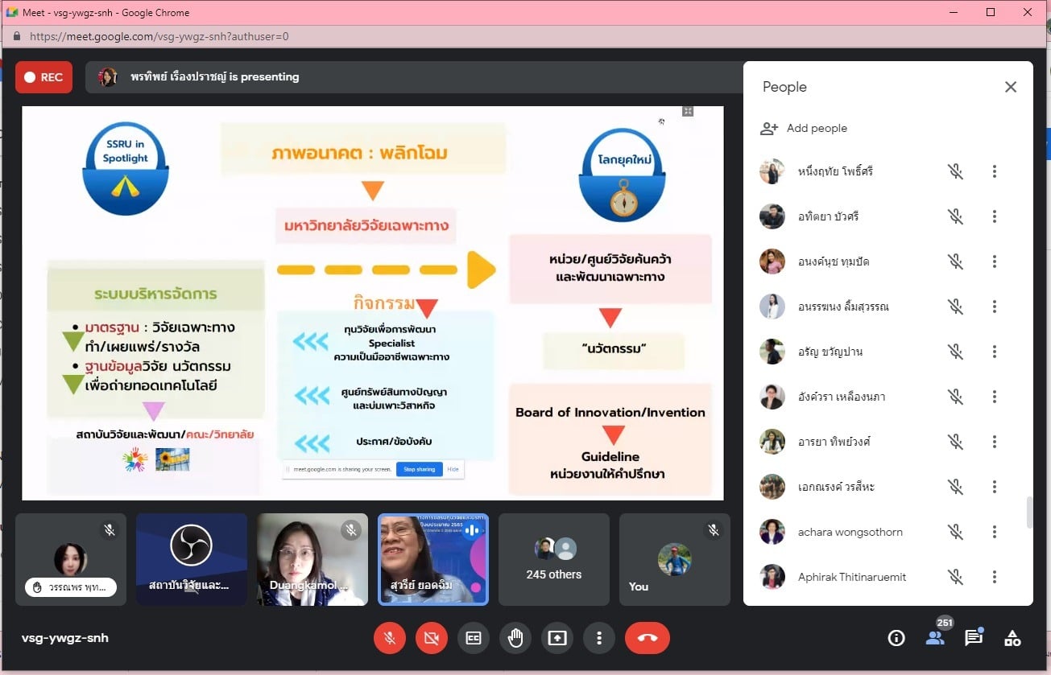Close the People panel
Image resolution: width=1051 pixels, height=675 pixels.
tap(1011, 87)
